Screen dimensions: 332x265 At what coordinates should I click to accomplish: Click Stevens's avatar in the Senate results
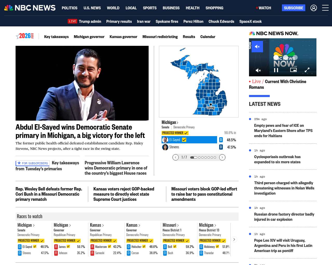(165, 147)
